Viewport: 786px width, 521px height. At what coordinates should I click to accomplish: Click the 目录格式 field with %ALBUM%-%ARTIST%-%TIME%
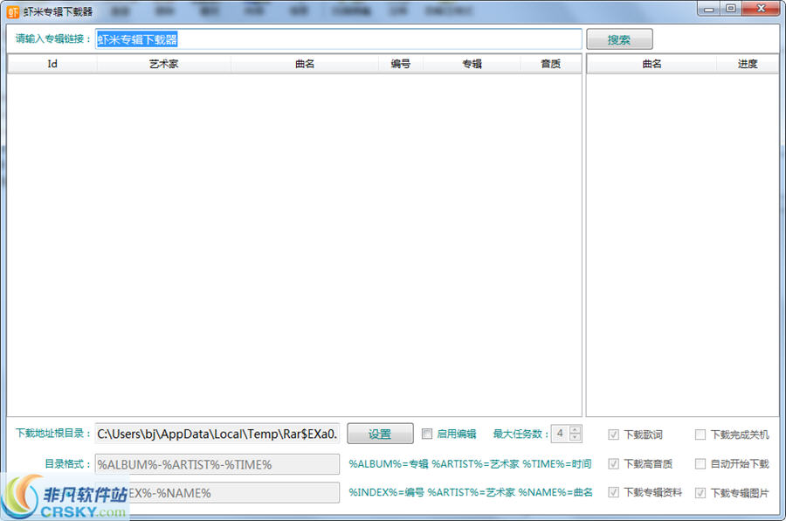[x=217, y=464]
